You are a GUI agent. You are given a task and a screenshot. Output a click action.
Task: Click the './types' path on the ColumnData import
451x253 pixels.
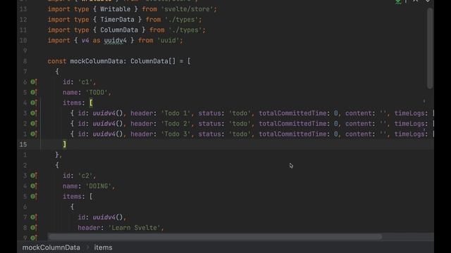pyautogui.click(x=185, y=30)
